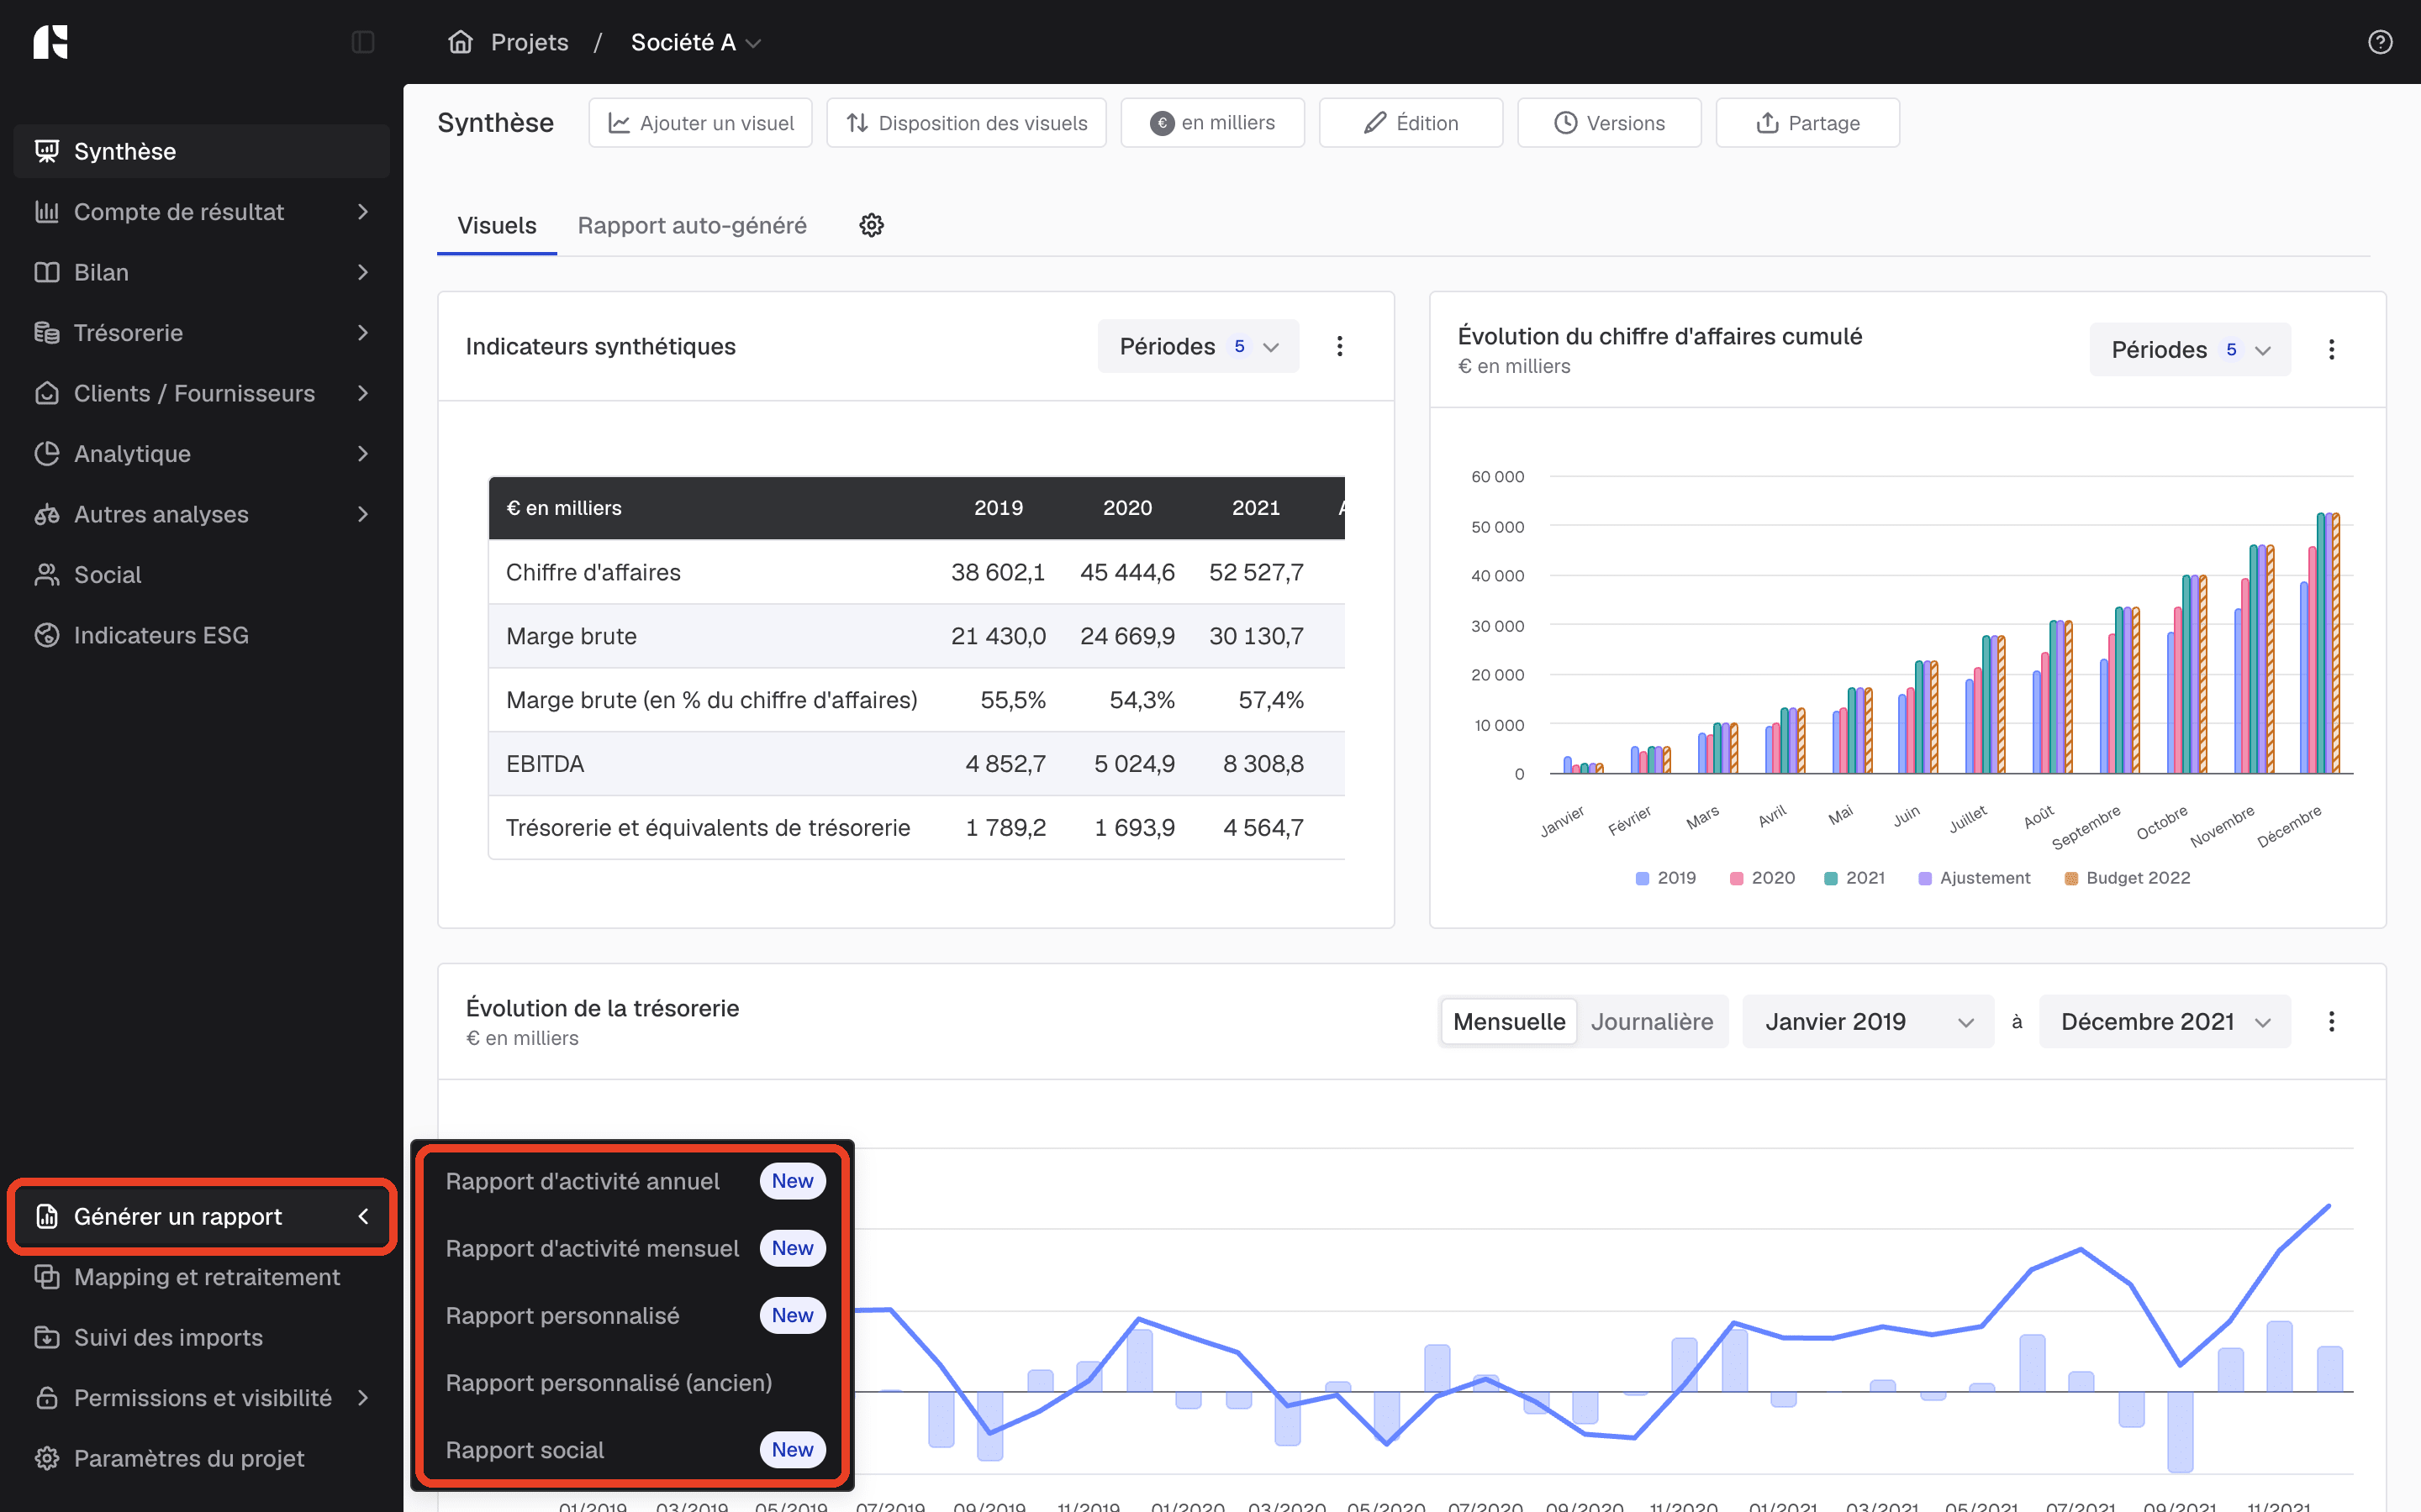Screen dimensions: 2421x1512
Task: Open chiffre d'affaires cumulé three-dot menu
Action: tap(2331, 349)
